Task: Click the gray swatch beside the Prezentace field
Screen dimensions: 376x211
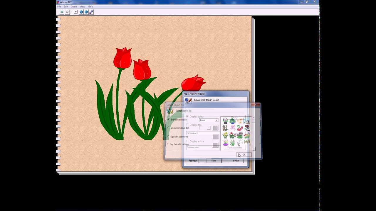Action: click(x=215, y=137)
